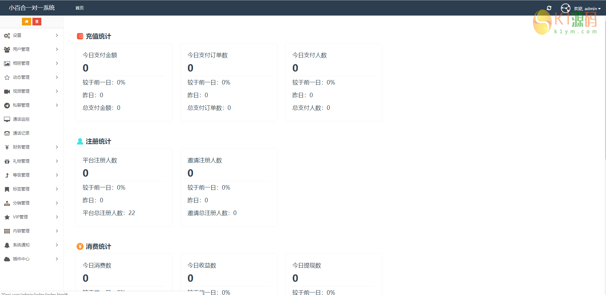The width and height of the screenshot is (606, 295).
Task: Click the star outline icon beside 动态管理
Action: [7, 77]
